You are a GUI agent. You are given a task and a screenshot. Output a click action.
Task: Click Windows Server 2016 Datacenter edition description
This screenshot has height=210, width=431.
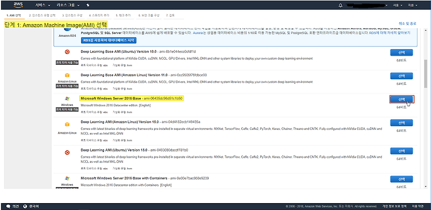tap(116, 105)
